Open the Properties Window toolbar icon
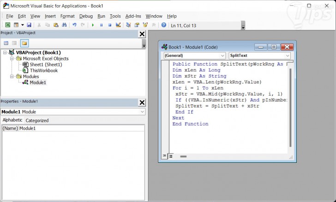The height and width of the screenshot is (202, 336). point(137,25)
